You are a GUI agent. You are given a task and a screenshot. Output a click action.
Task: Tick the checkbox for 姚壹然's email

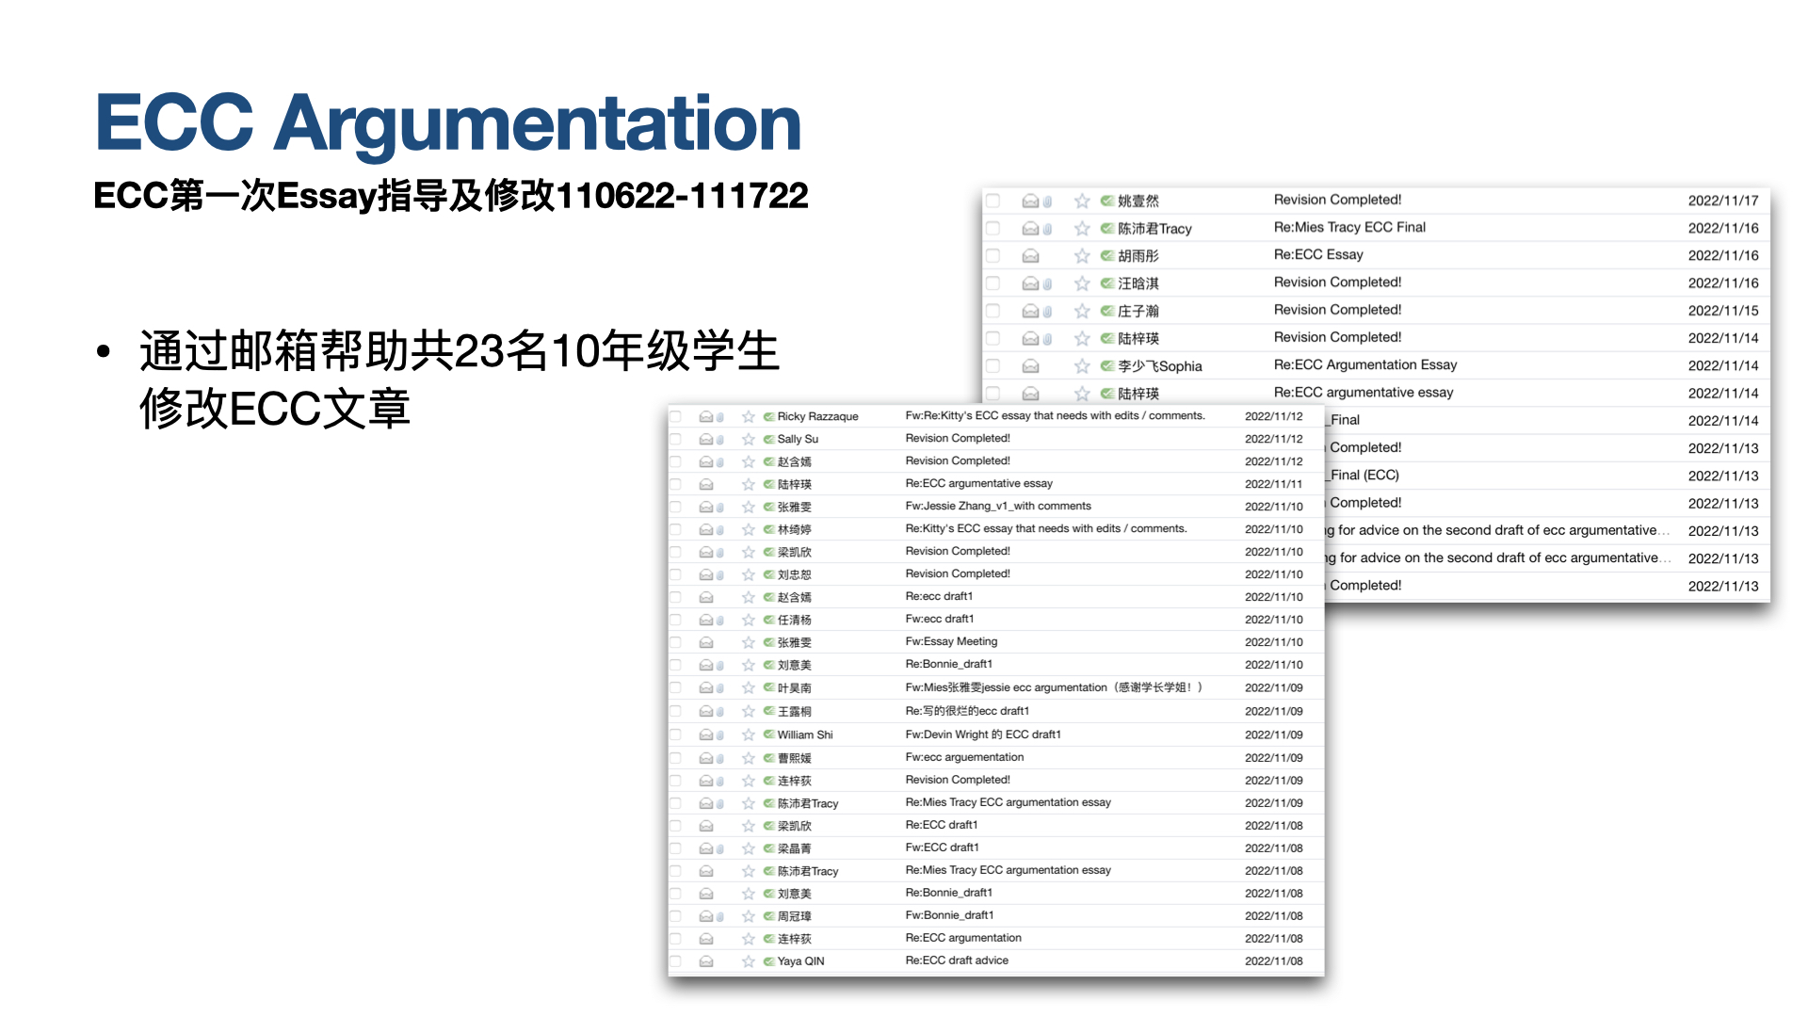pos(993,201)
